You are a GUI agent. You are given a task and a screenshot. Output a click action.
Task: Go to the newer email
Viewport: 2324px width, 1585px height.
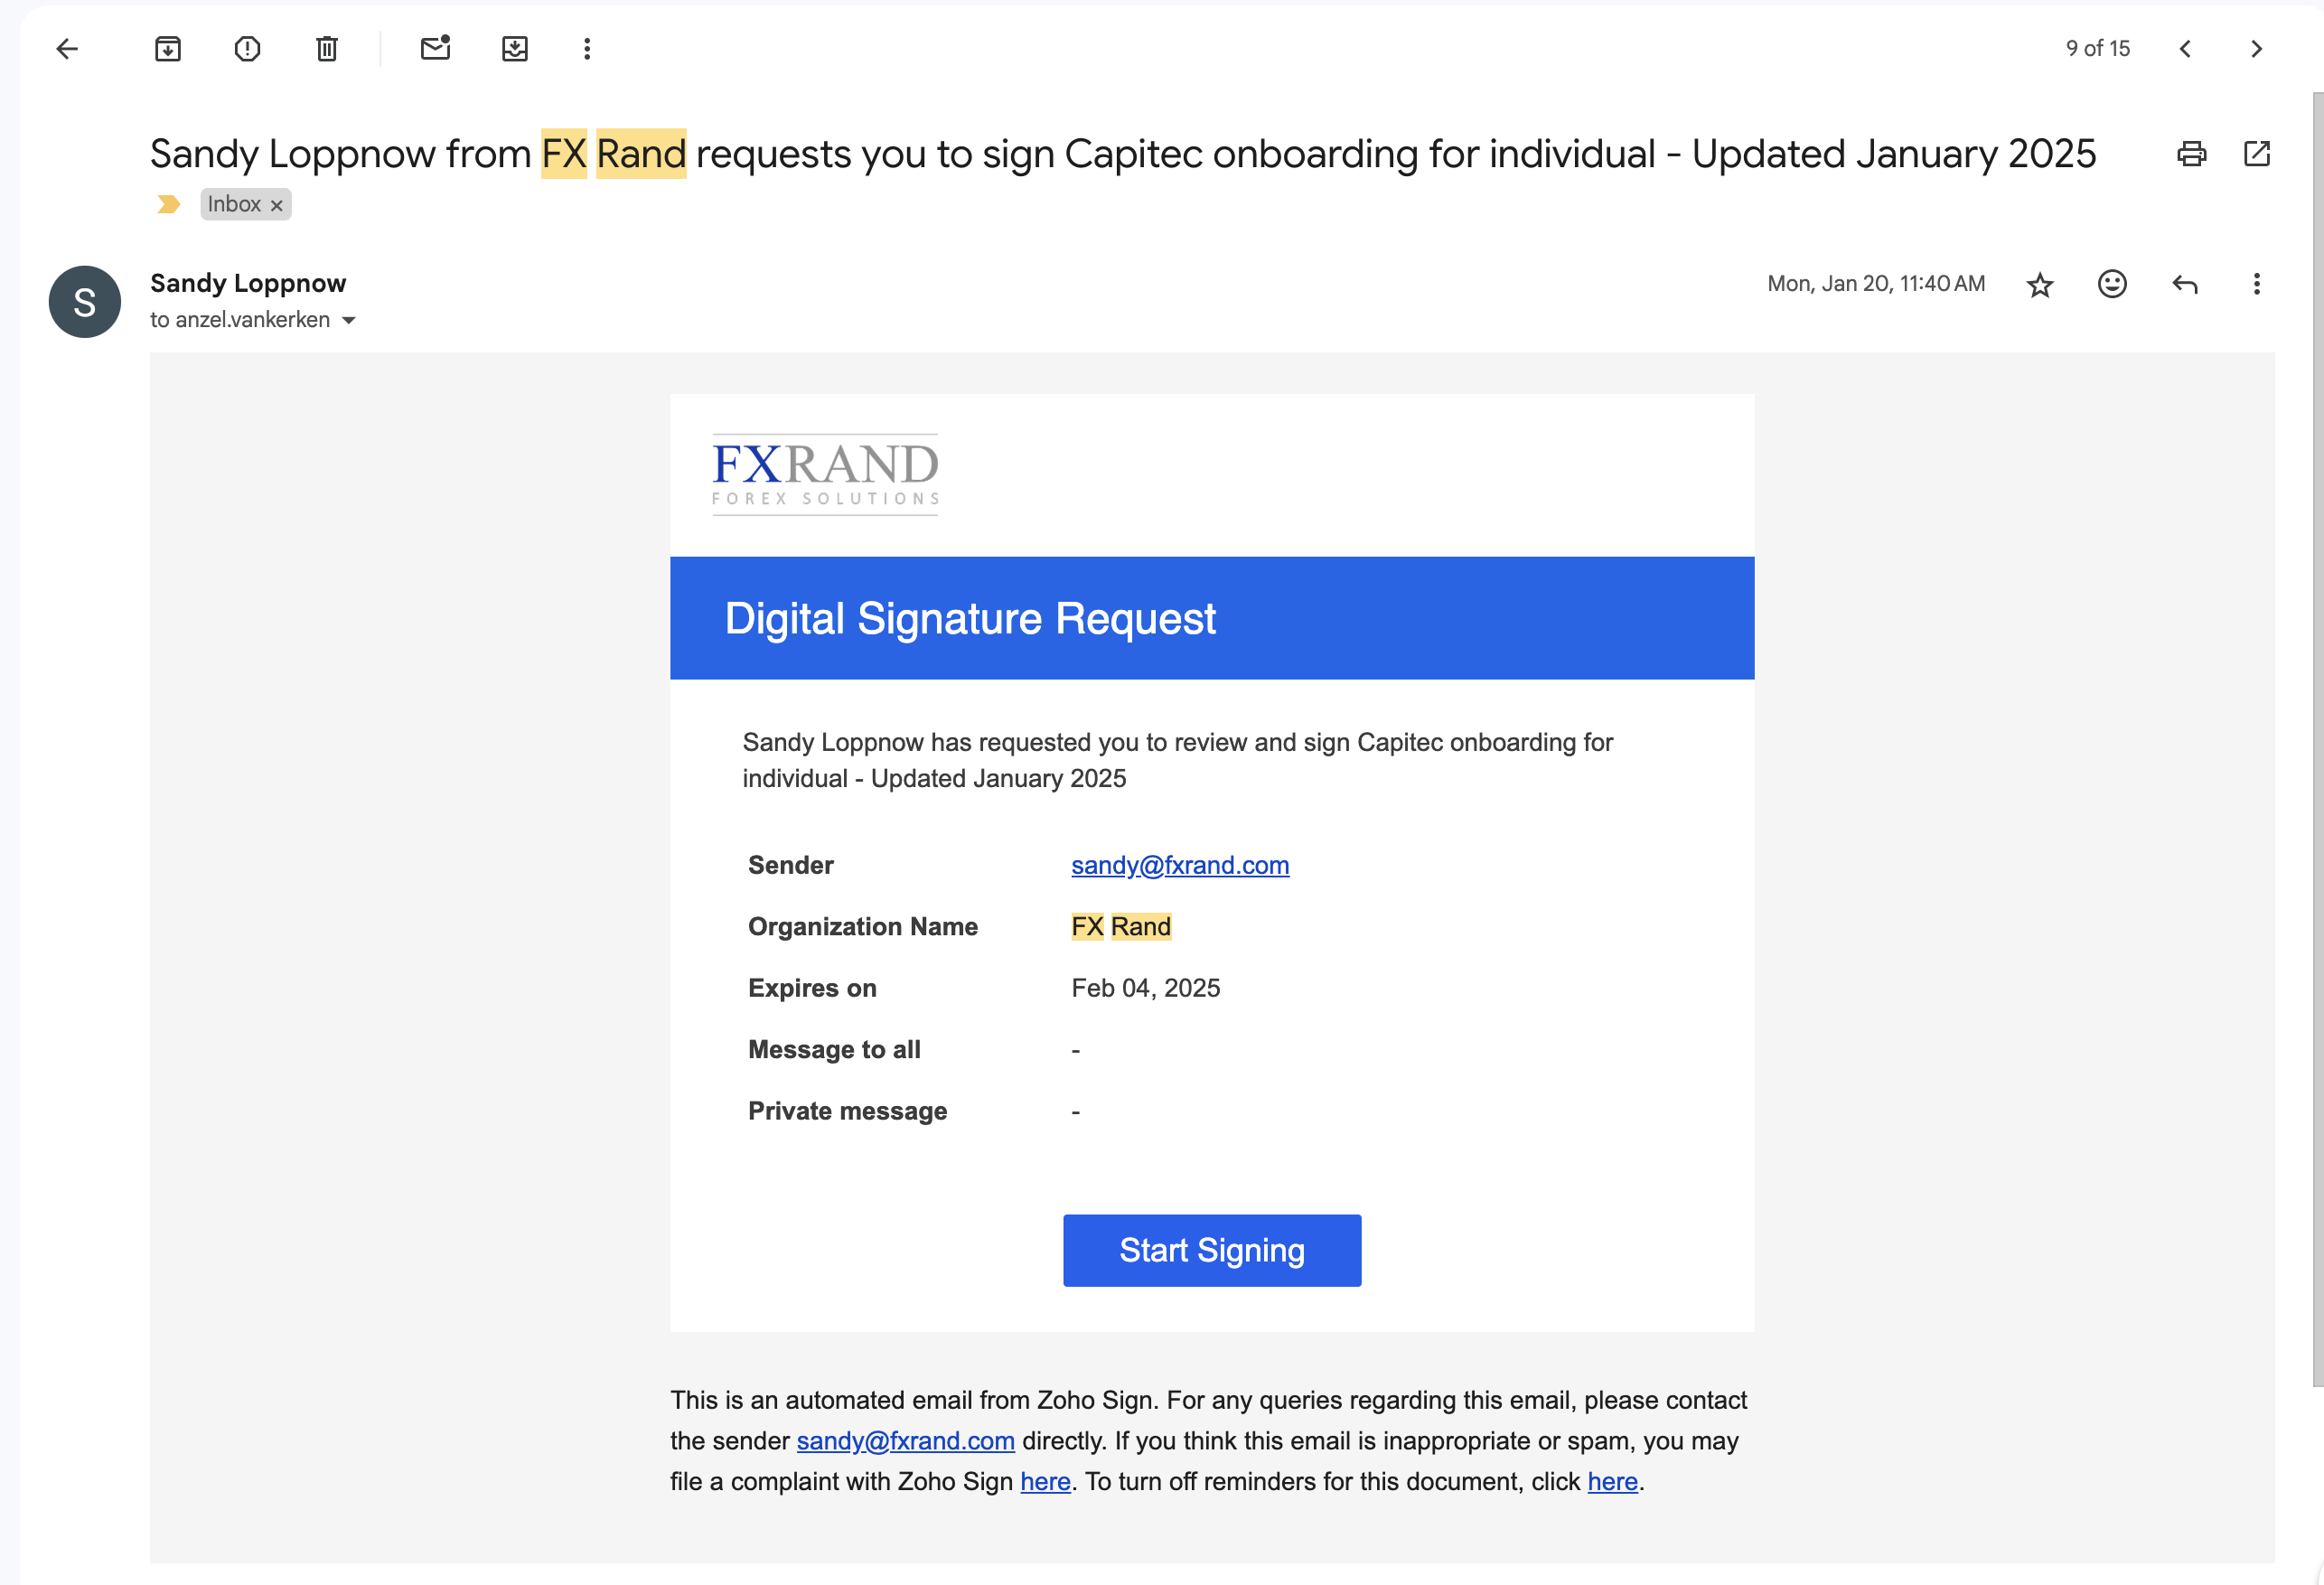2185,48
